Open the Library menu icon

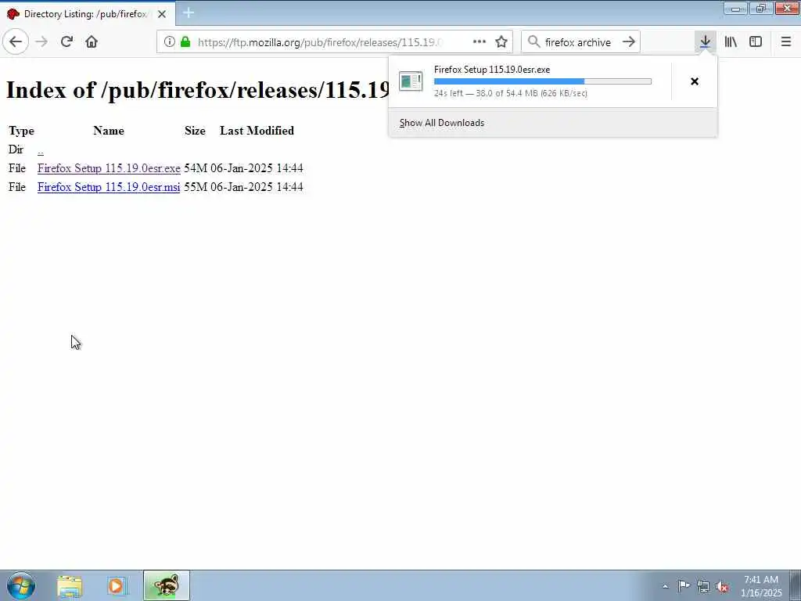coord(731,41)
